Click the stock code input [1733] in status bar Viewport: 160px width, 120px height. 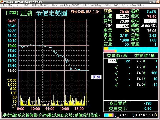click(125, 115)
